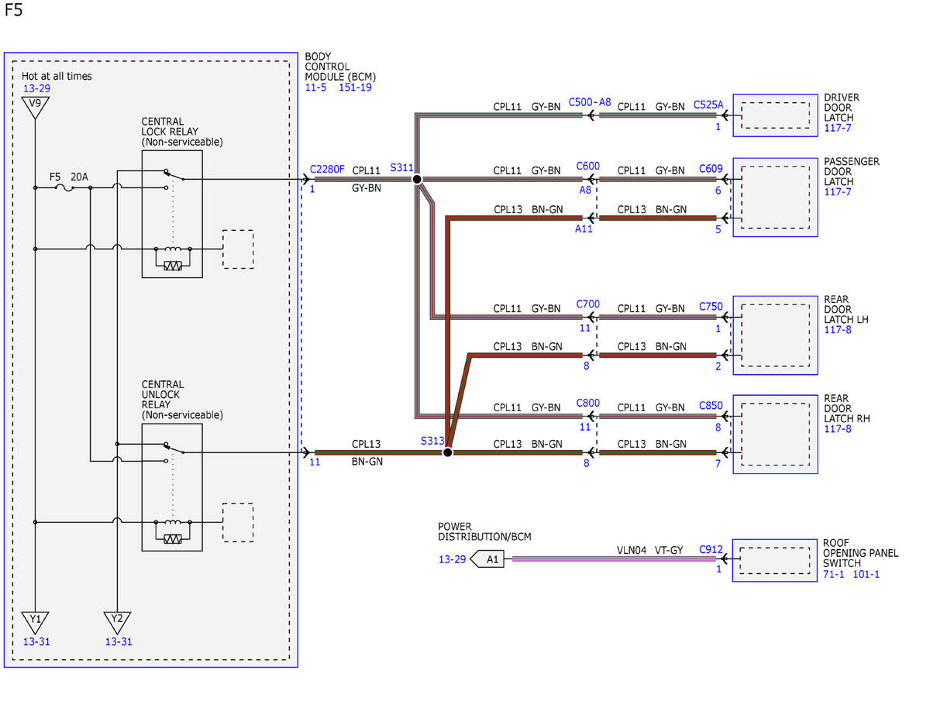Follow the 13-31 link below Y2

[x=119, y=641]
